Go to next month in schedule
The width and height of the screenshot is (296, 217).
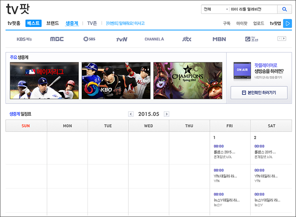[166, 114]
